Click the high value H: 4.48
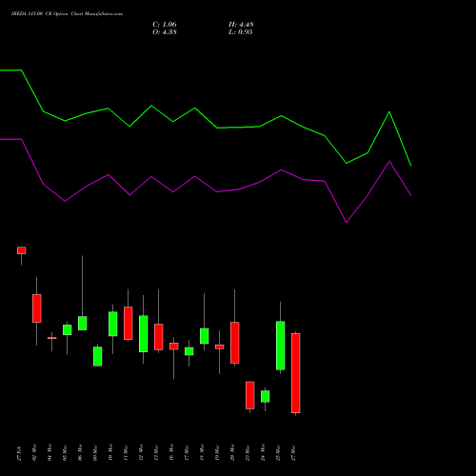The width and height of the screenshot is (476, 476). tap(241, 25)
